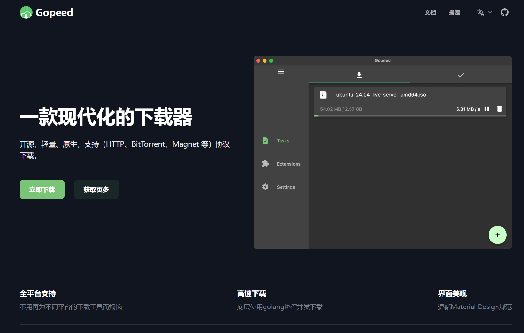Viewport: 524px width, 333px height.
Task: Click the hamburger menu icon
Action: click(281, 71)
